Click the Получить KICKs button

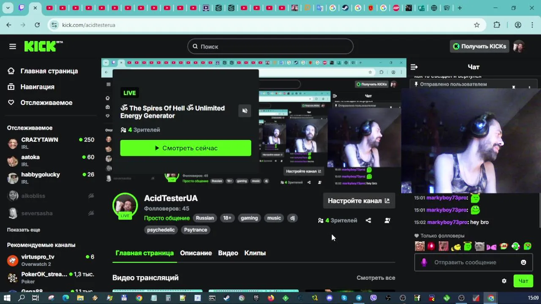(x=479, y=46)
